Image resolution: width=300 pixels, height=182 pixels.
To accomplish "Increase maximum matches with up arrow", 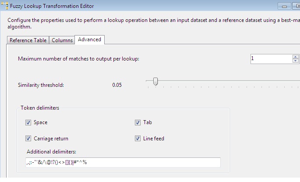I will click(296, 57).
